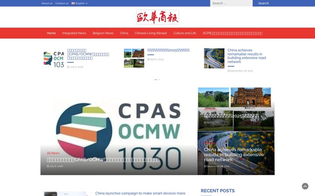
Task: Focus the Search input field
Action: [x=231, y=3]
